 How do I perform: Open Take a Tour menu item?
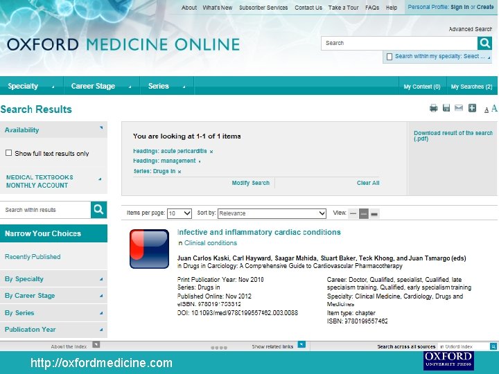pos(343,8)
